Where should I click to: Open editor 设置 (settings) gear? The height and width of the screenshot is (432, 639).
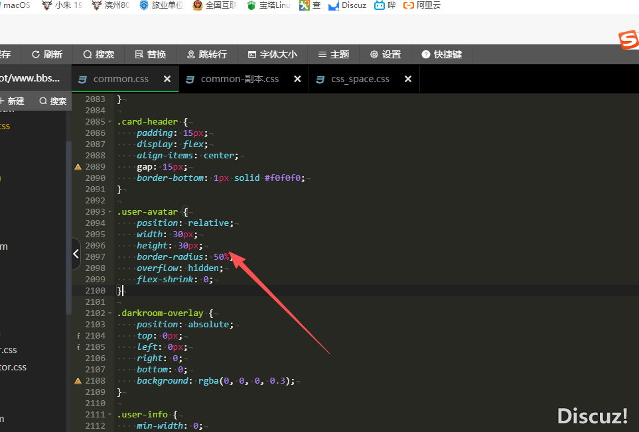(386, 54)
